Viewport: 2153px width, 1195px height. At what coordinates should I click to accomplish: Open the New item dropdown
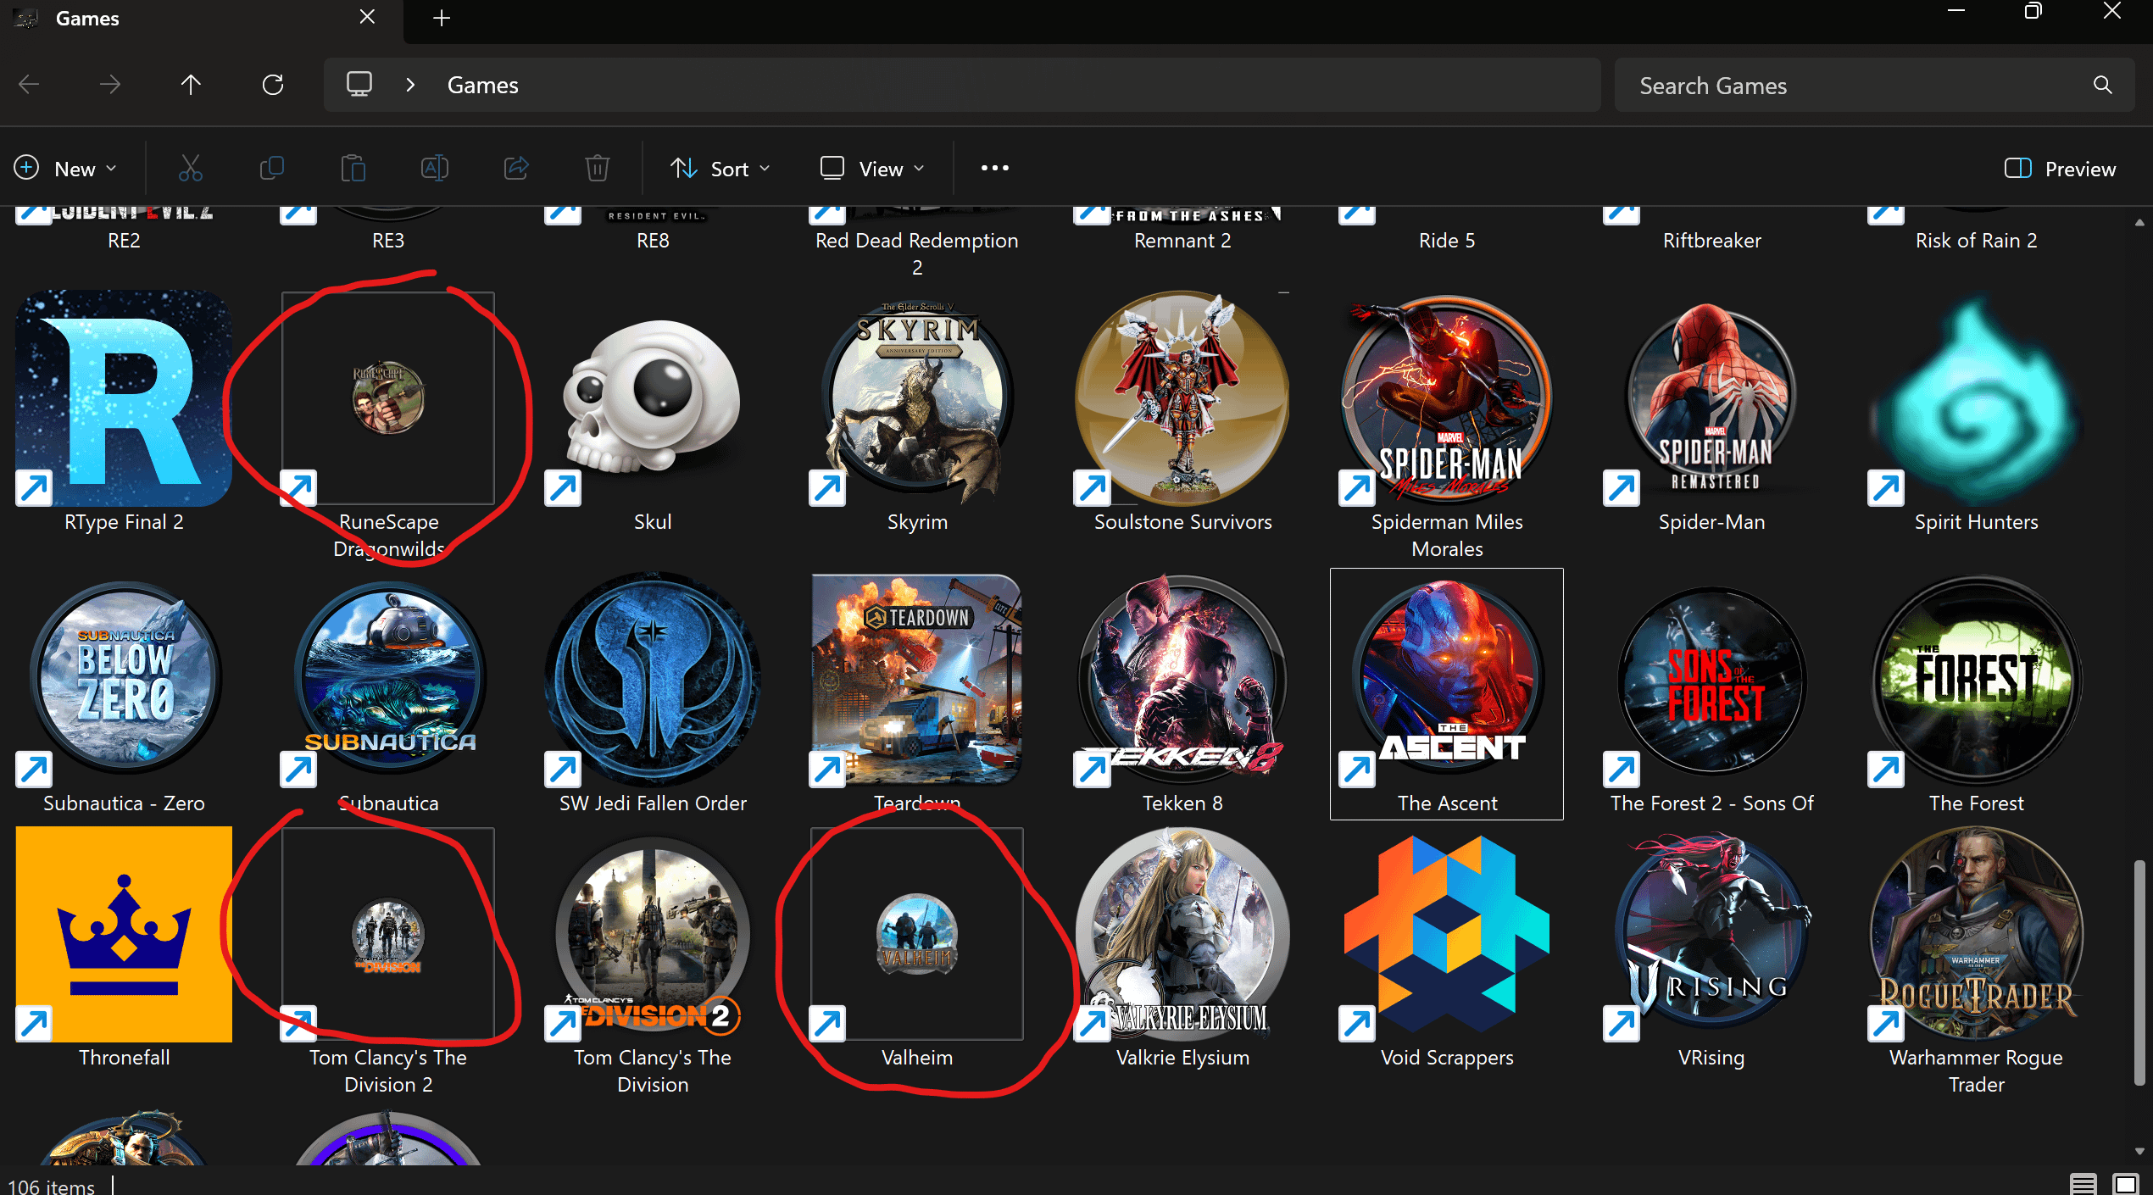click(x=65, y=169)
